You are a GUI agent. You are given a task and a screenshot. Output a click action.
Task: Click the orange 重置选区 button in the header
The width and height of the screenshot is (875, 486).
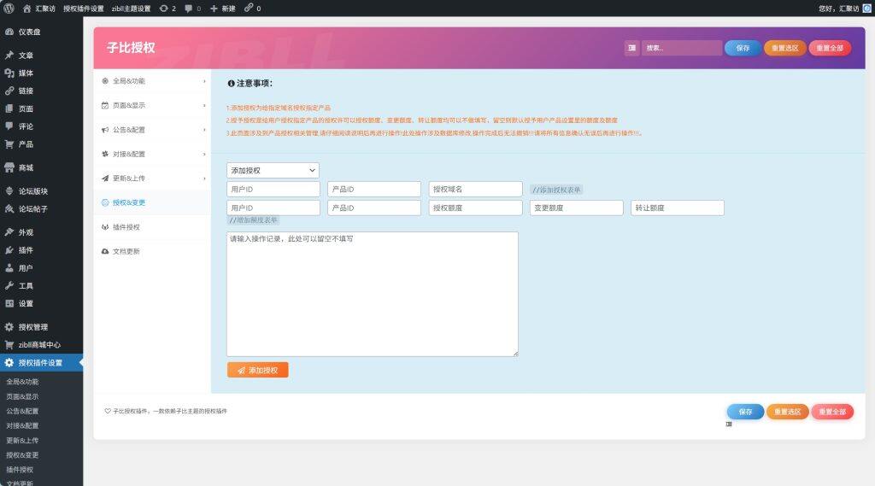pos(784,48)
